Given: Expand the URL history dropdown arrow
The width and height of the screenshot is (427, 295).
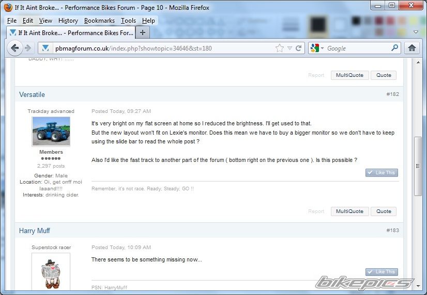Looking at the screenshot, I should [290, 48].
